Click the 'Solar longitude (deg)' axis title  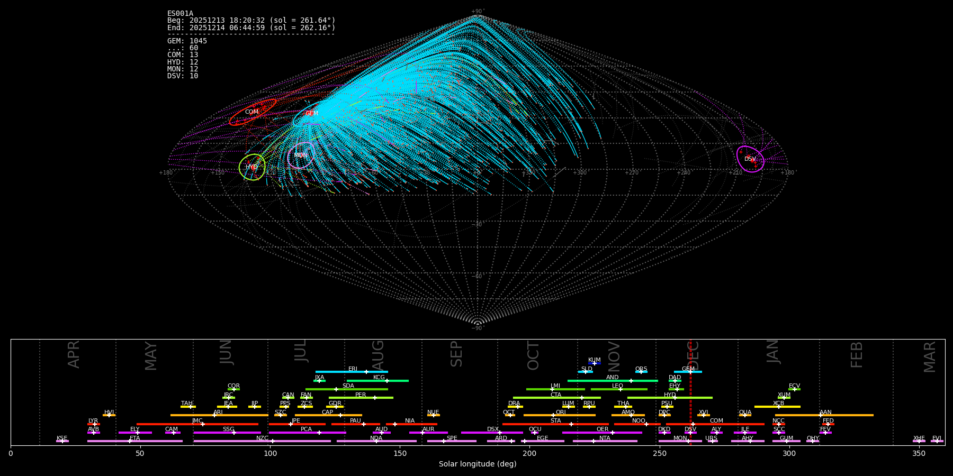478,464
